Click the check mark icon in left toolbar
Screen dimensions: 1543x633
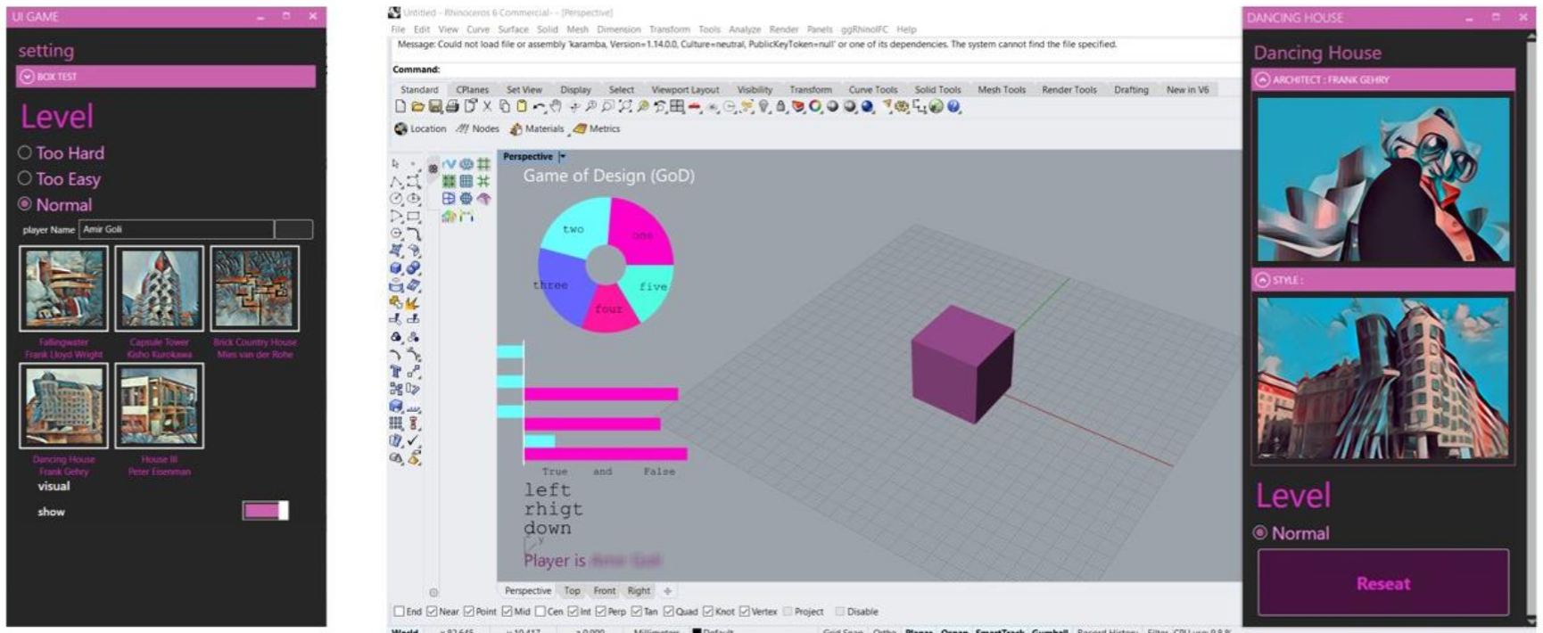414,440
